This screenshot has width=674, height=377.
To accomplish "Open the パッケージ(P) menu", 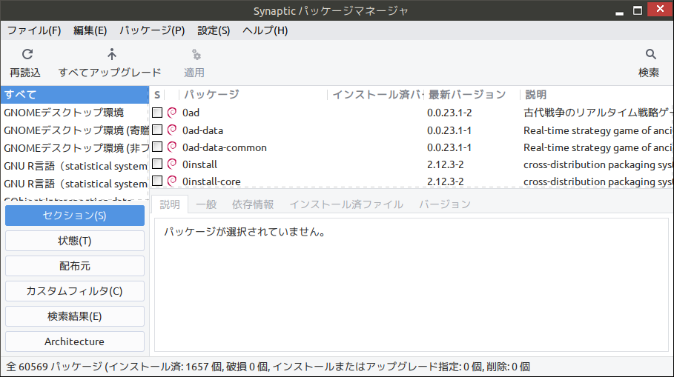I will [152, 30].
